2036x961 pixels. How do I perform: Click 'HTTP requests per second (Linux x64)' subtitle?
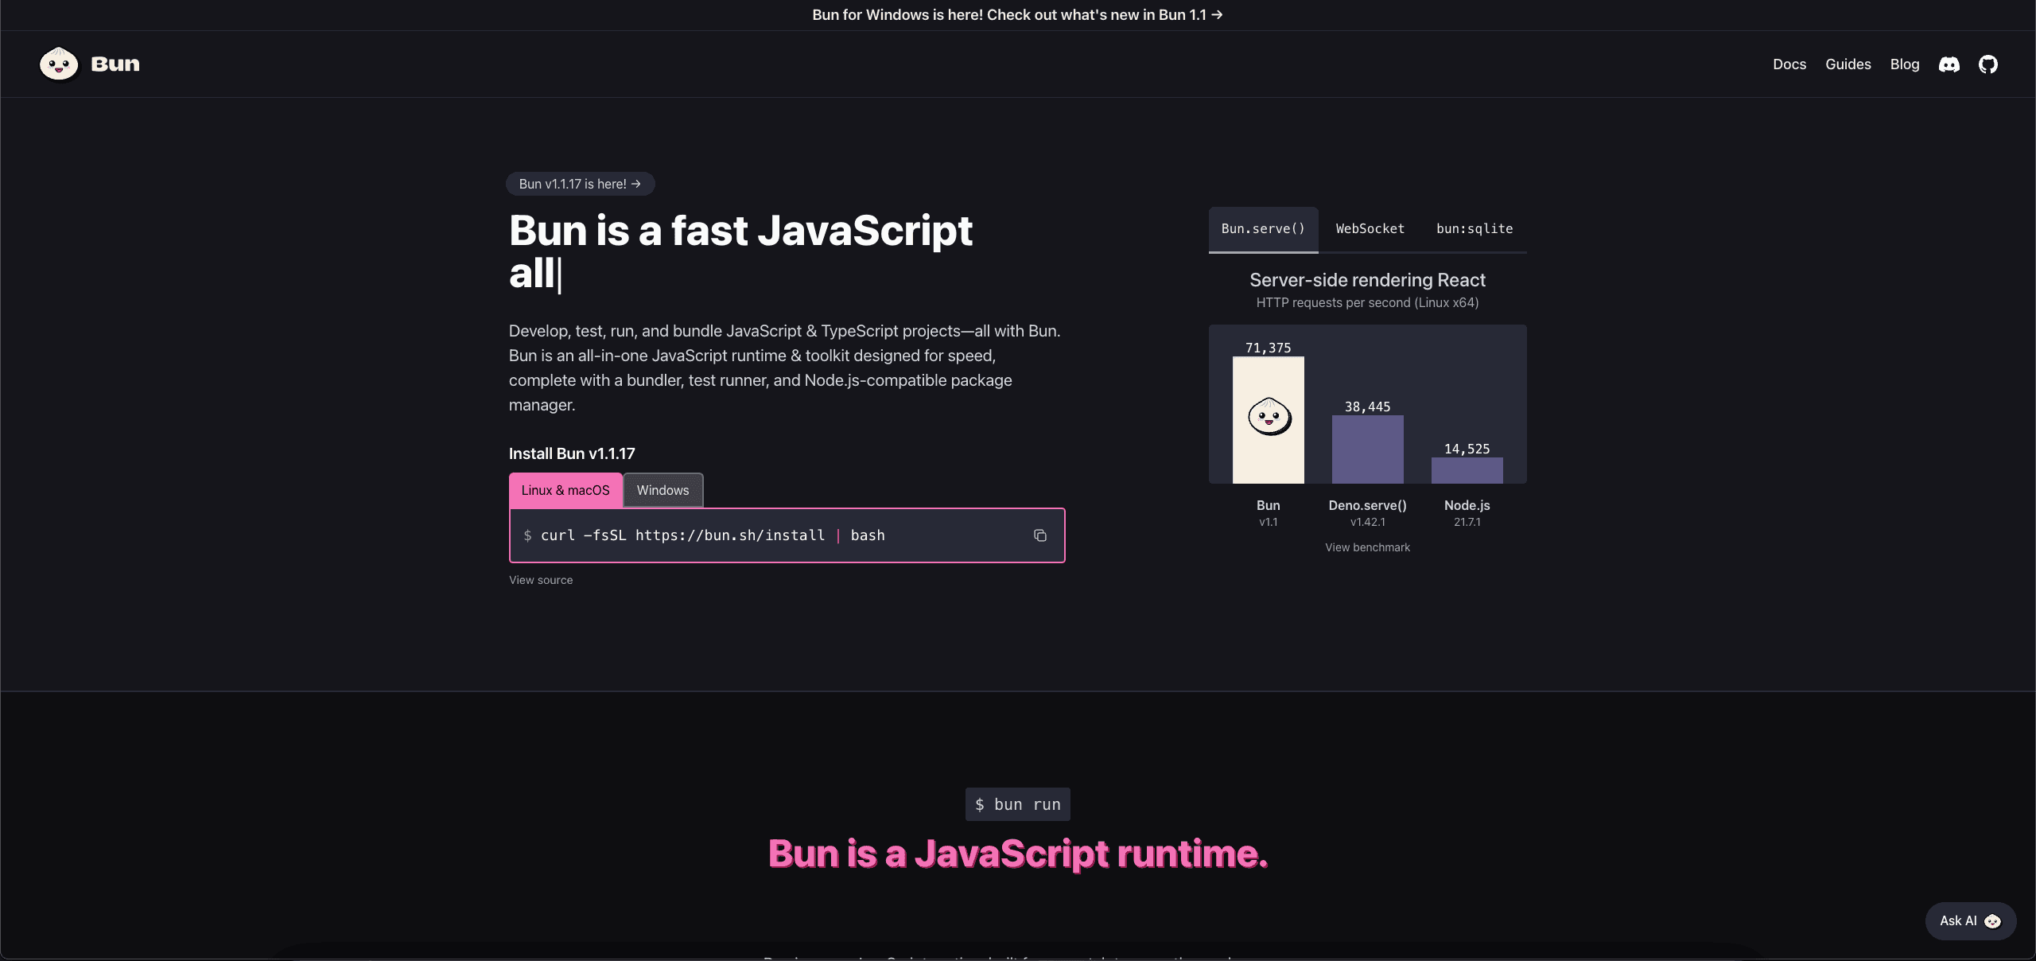coord(1367,302)
